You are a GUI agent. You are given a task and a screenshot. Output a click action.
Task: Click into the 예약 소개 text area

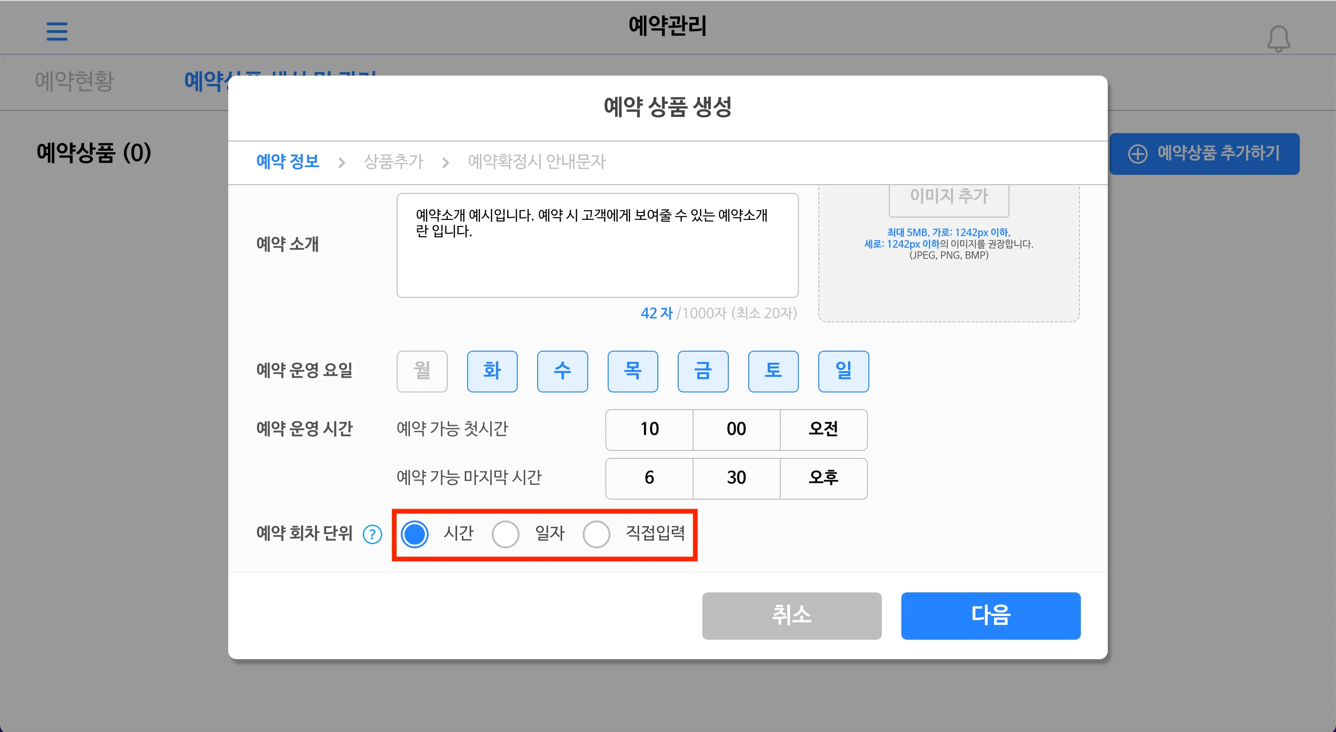coord(597,245)
